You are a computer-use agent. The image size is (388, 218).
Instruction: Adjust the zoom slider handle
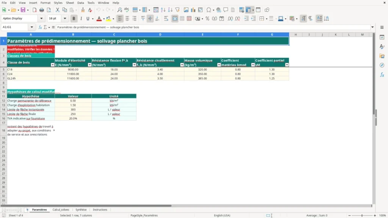tap(362, 215)
